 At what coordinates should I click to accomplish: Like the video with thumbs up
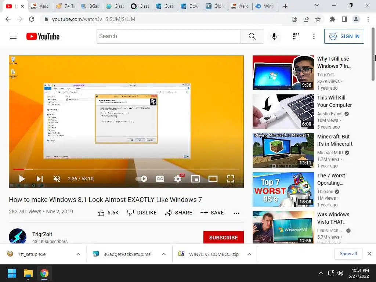[108, 213]
